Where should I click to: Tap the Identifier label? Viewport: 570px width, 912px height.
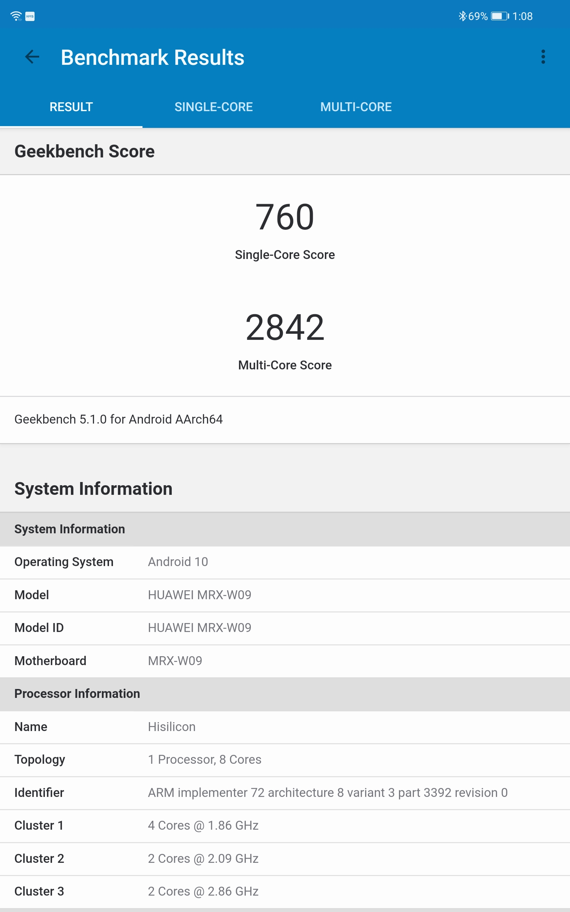pyautogui.click(x=39, y=793)
